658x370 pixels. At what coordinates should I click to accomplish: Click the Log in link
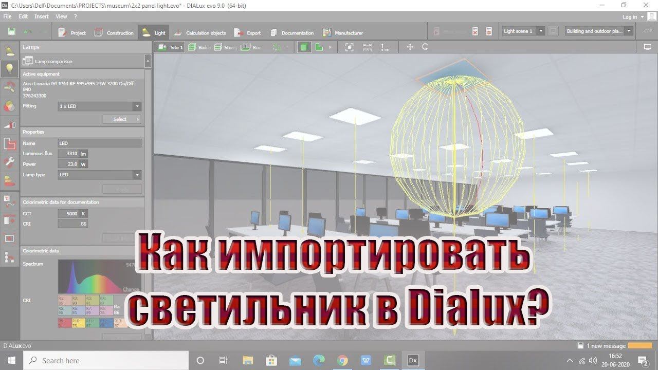click(630, 17)
